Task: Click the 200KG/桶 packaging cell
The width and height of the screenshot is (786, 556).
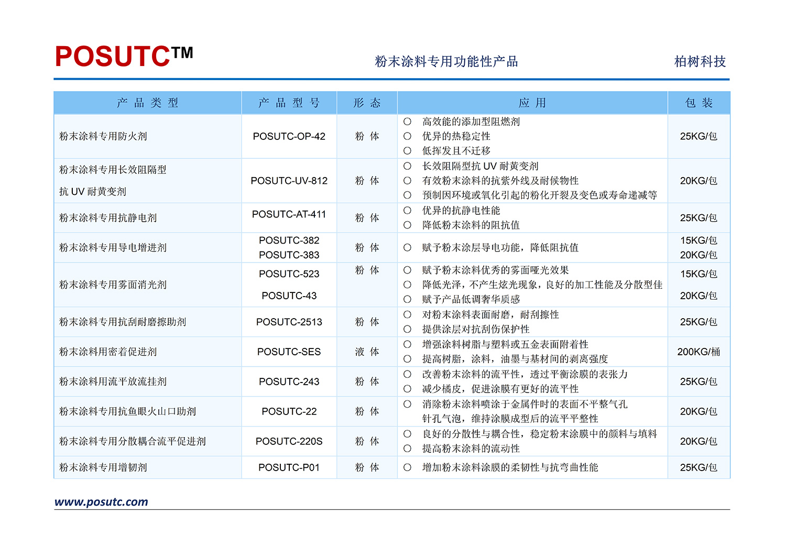Action: [699, 352]
